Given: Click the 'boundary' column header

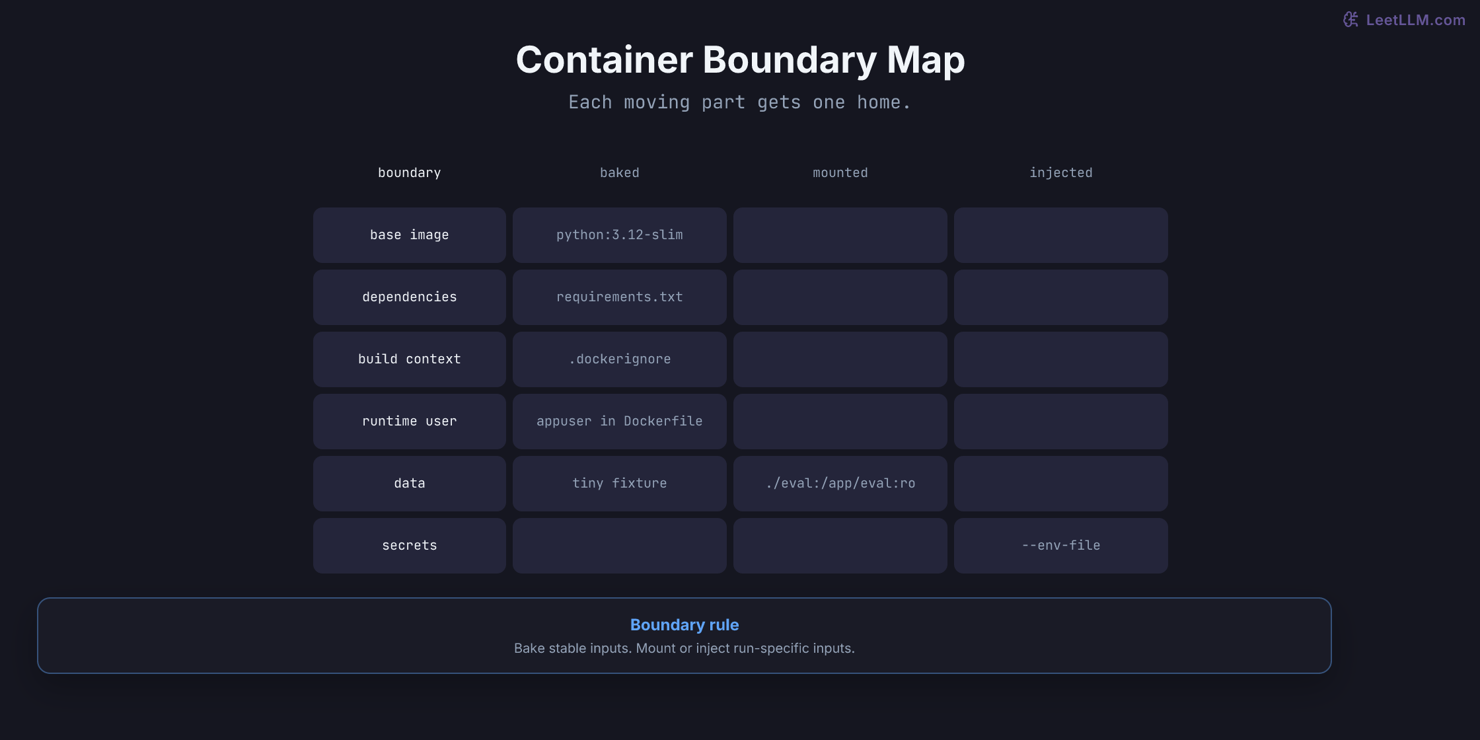Looking at the screenshot, I should click(x=410, y=172).
